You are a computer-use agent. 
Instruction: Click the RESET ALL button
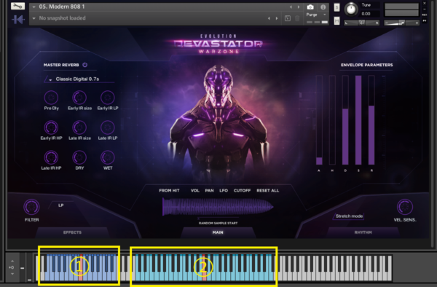click(x=267, y=191)
